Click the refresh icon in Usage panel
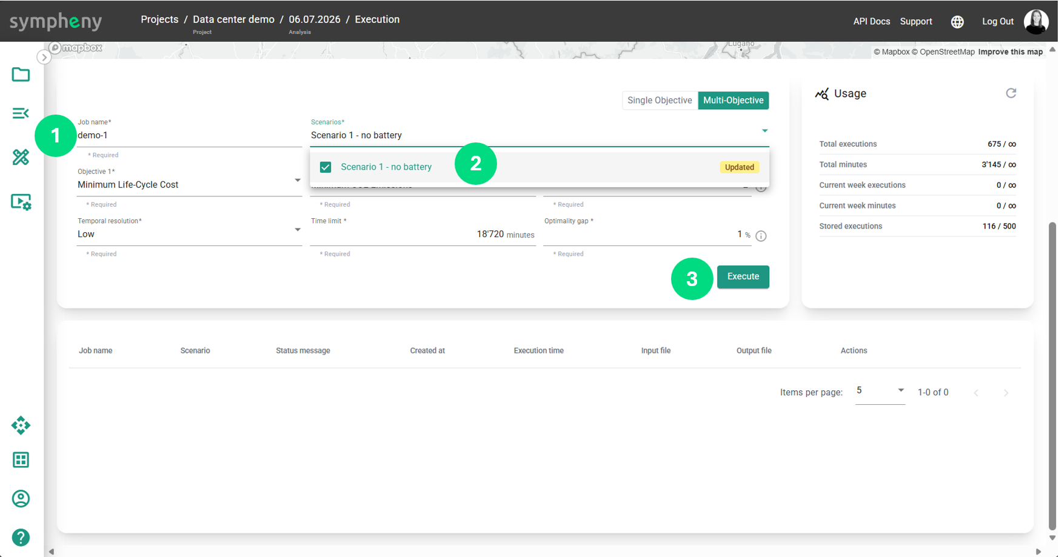Viewport: 1059px width, 557px height. (x=1011, y=93)
